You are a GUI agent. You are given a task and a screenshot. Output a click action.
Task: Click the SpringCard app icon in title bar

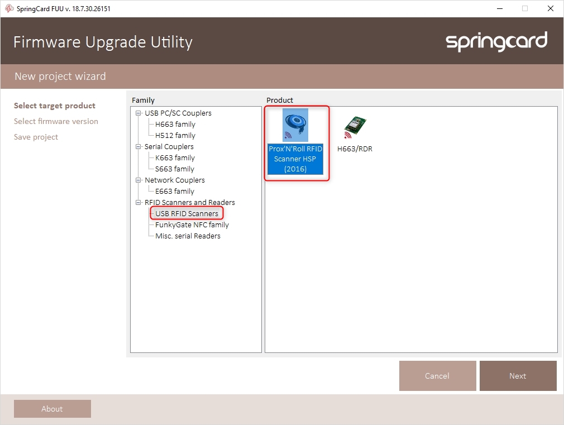(9, 8)
